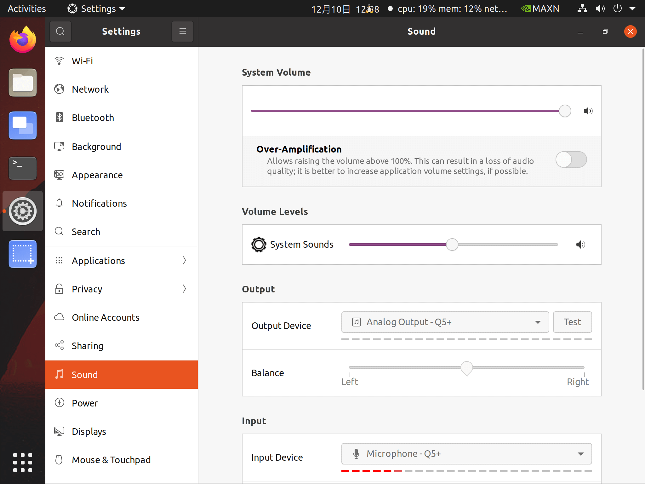This screenshot has height=484, width=645.
Task: Click the volume icon in top bar
Action: pos(600,9)
